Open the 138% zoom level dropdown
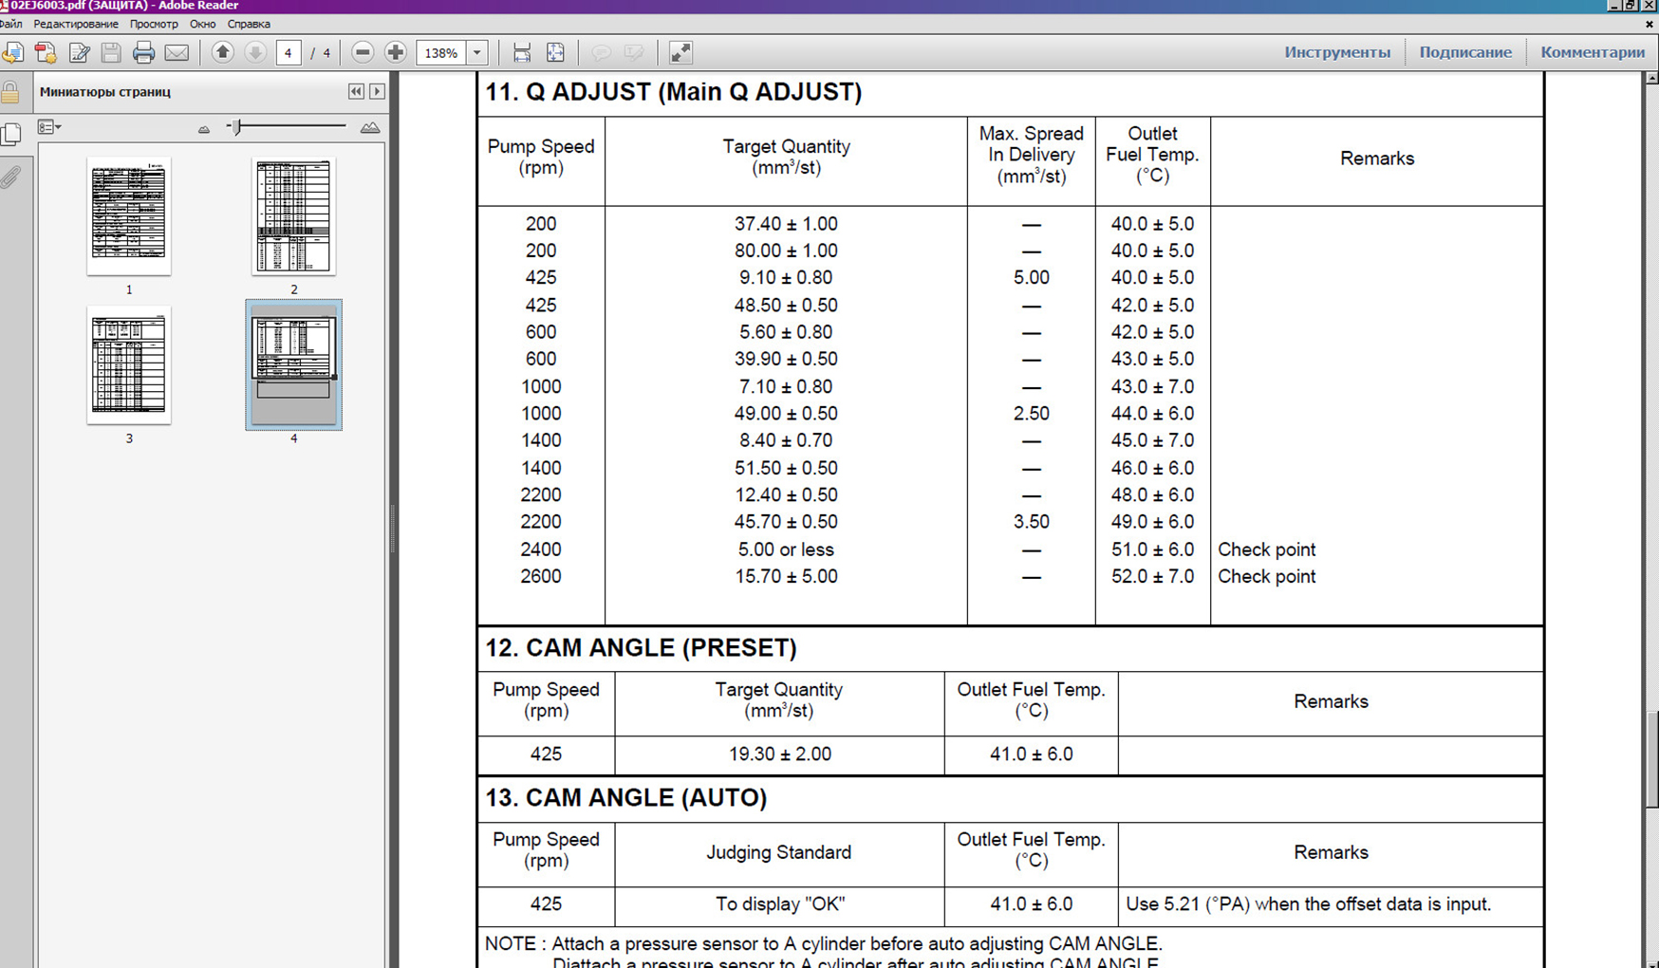Viewport: 1659px width, 968px height. pos(477,53)
